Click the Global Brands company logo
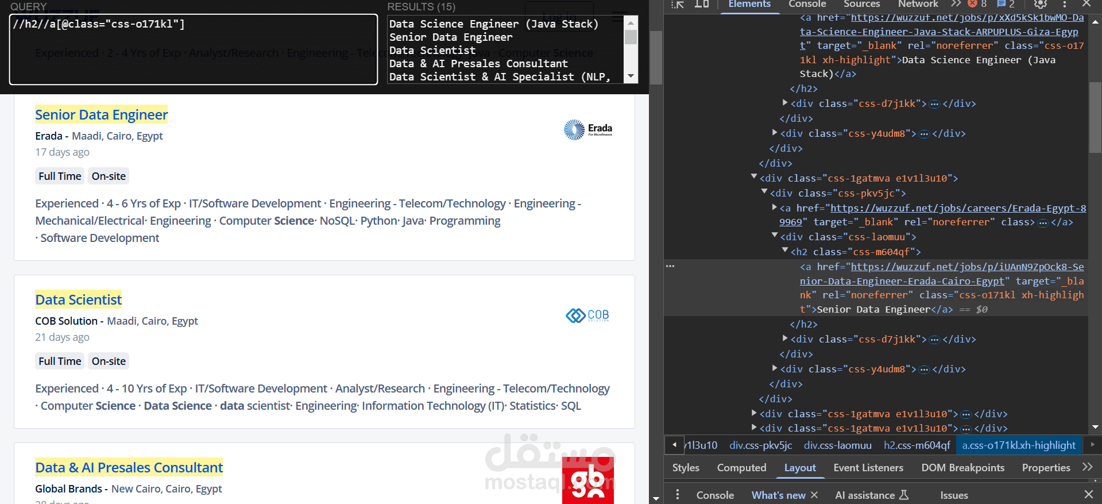 (588, 481)
